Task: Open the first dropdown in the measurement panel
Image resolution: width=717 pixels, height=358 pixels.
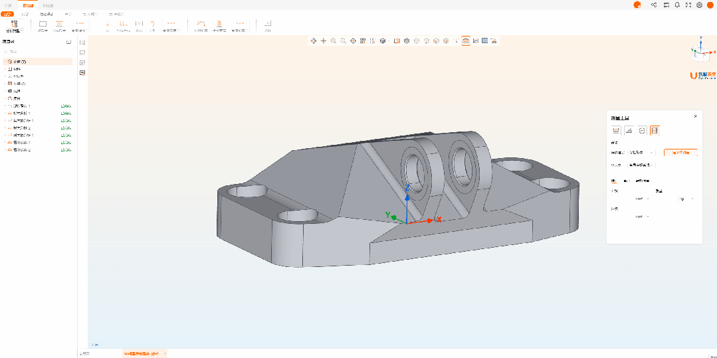Action: 642,153
